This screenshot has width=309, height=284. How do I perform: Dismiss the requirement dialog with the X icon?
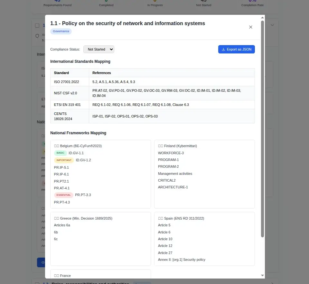[x=251, y=27]
